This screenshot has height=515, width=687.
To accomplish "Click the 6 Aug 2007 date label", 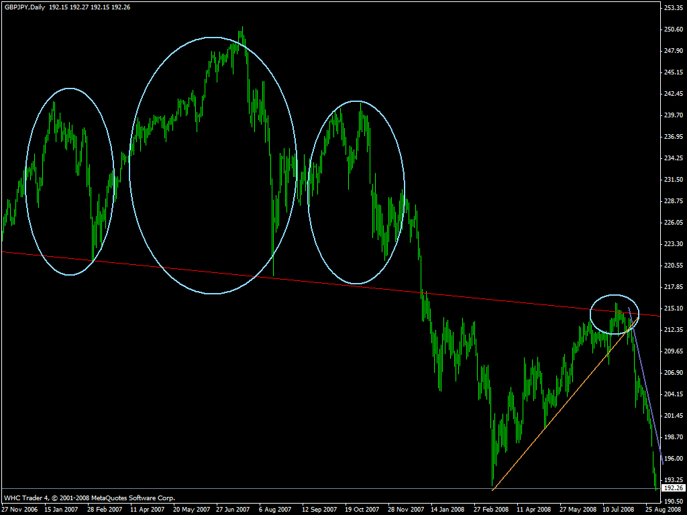I will [x=274, y=510].
